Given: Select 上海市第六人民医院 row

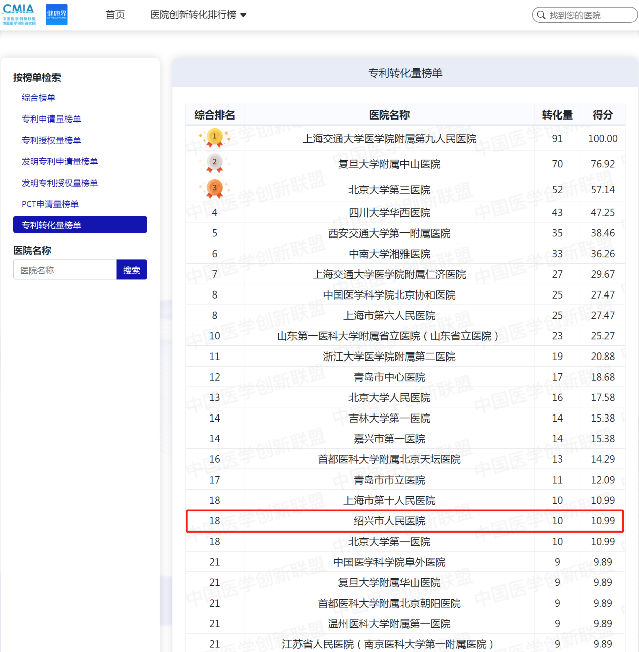Looking at the screenshot, I should [405, 315].
